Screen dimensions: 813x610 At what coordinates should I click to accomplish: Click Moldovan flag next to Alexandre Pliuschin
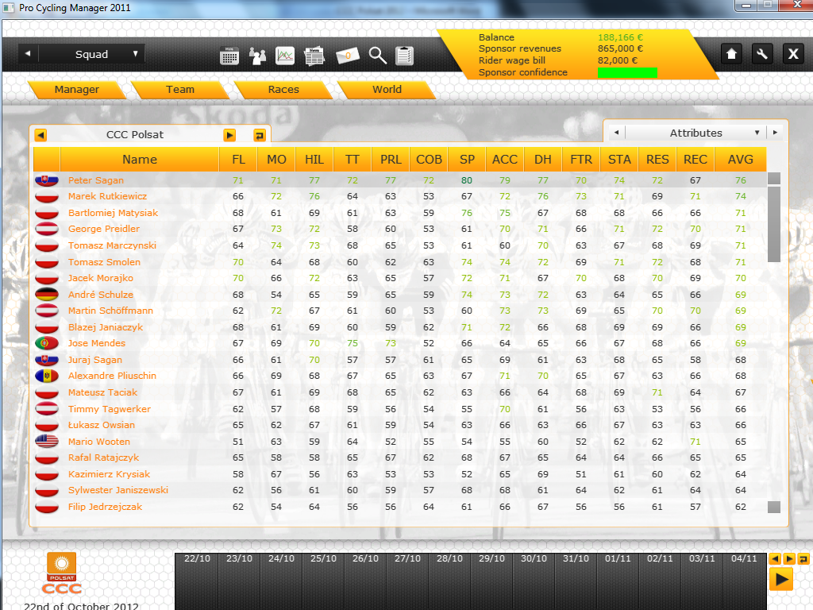(x=47, y=376)
